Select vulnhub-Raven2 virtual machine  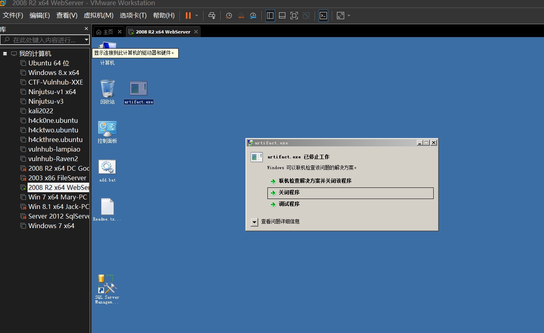53,159
